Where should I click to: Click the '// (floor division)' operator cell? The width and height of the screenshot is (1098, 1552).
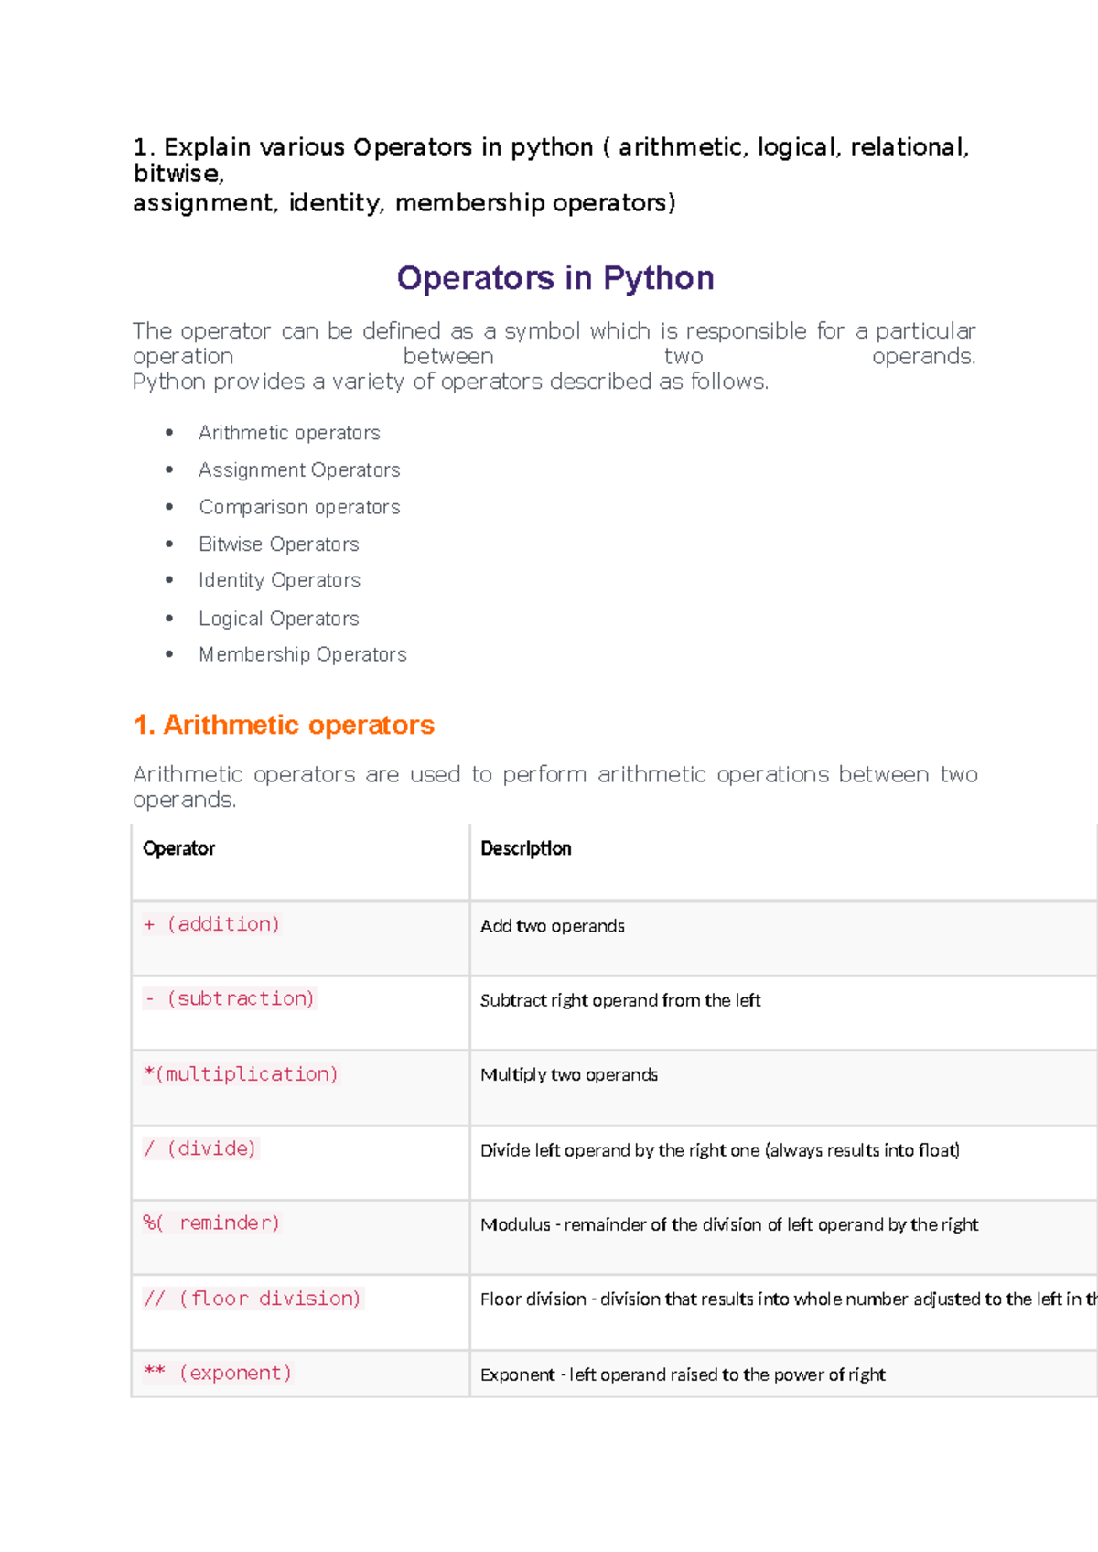coord(253,1299)
